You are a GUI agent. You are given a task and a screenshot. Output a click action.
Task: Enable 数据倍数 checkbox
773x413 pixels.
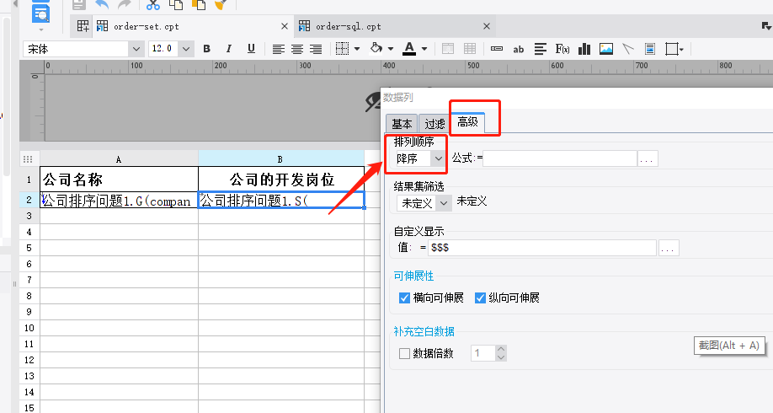coord(404,353)
